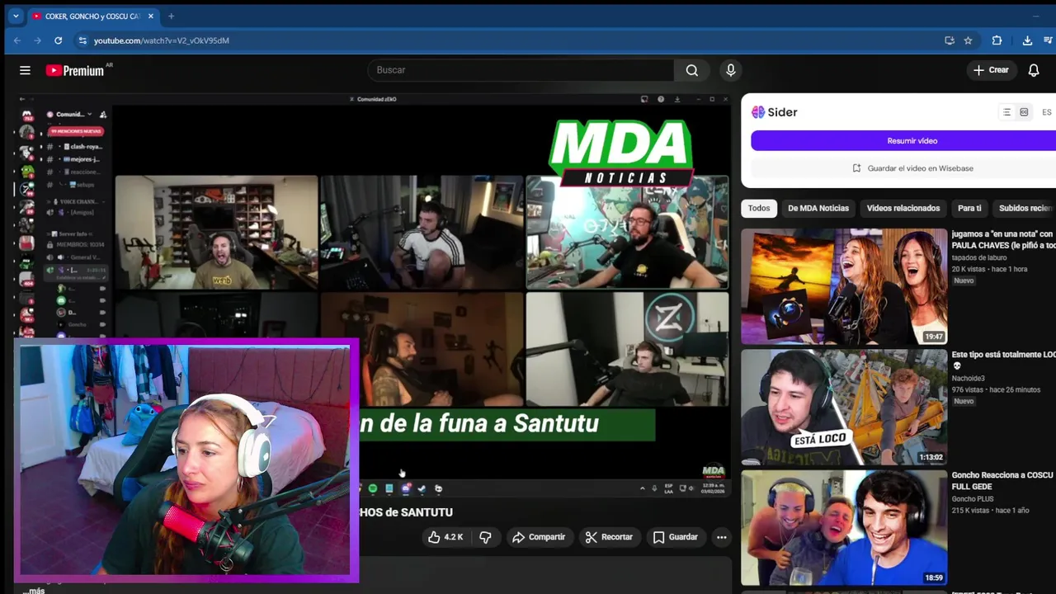This screenshot has height=594, width=1056.
Task: Select the Para ti chip
Action: [x=969, y=208]
